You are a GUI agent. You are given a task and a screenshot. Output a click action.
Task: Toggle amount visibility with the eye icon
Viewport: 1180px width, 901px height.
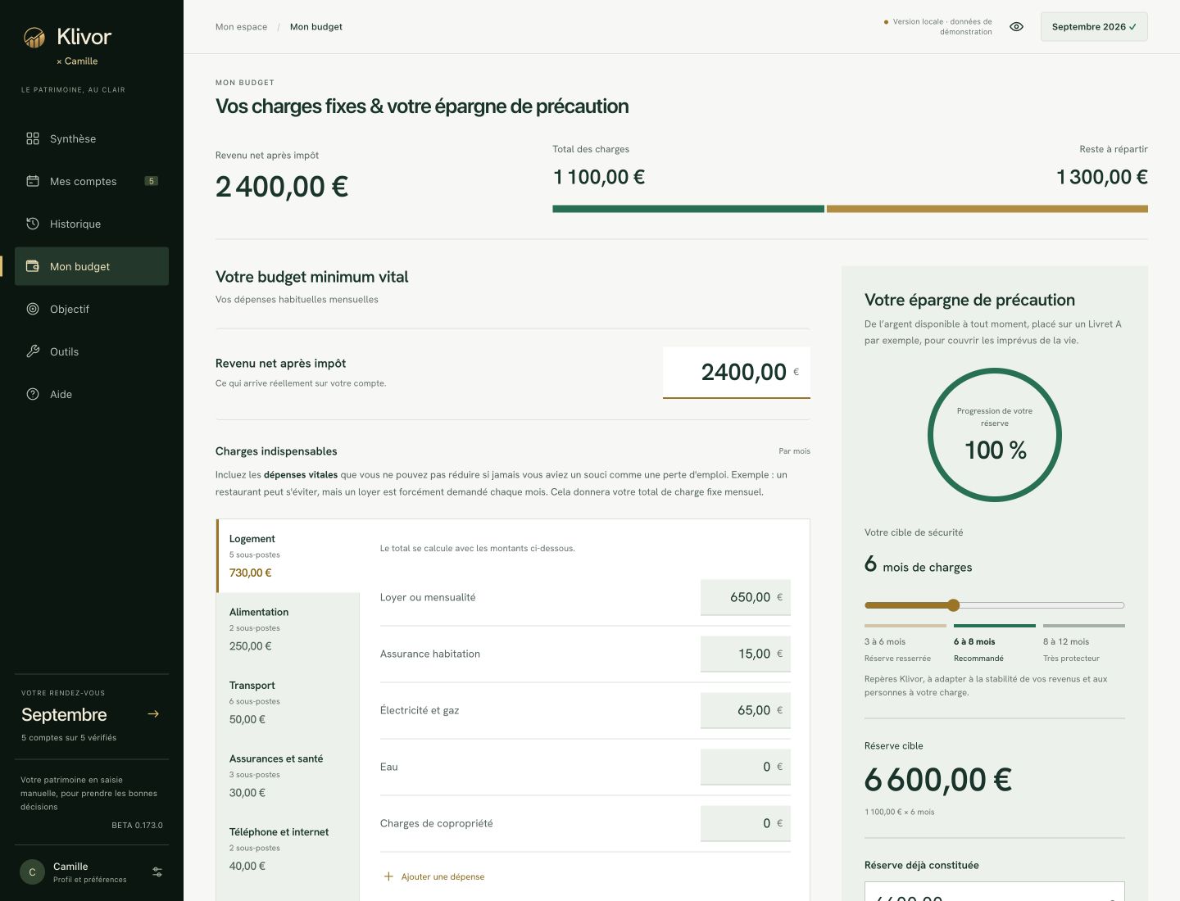coord(1016,27)
